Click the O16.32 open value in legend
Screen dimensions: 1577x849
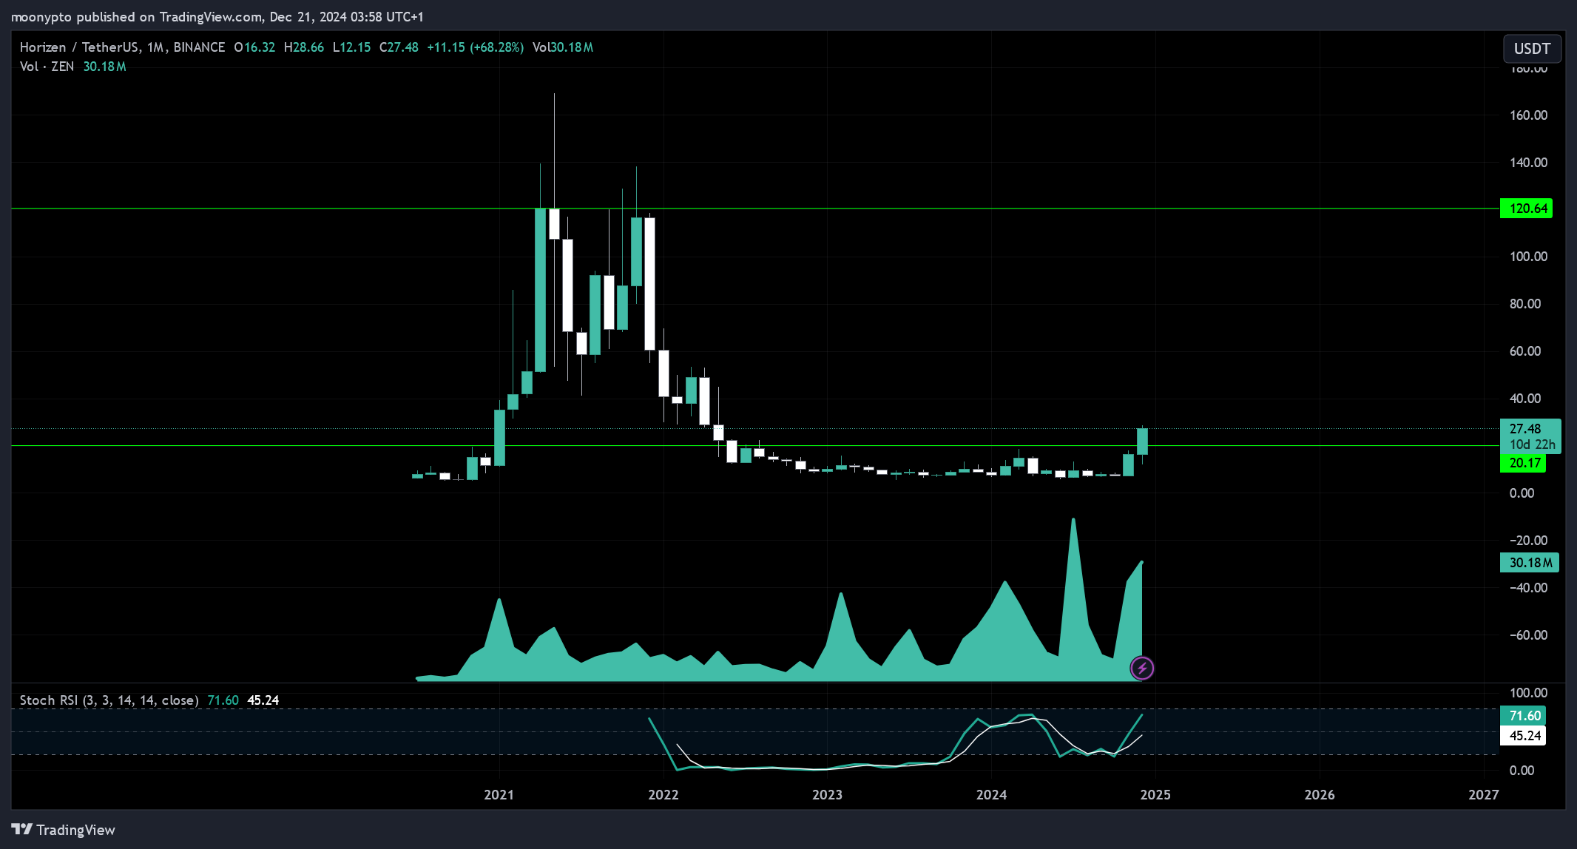254,47
